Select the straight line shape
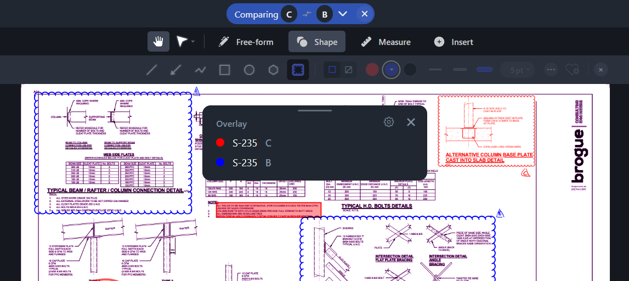 pyautogui.click(x=151, y=70)
